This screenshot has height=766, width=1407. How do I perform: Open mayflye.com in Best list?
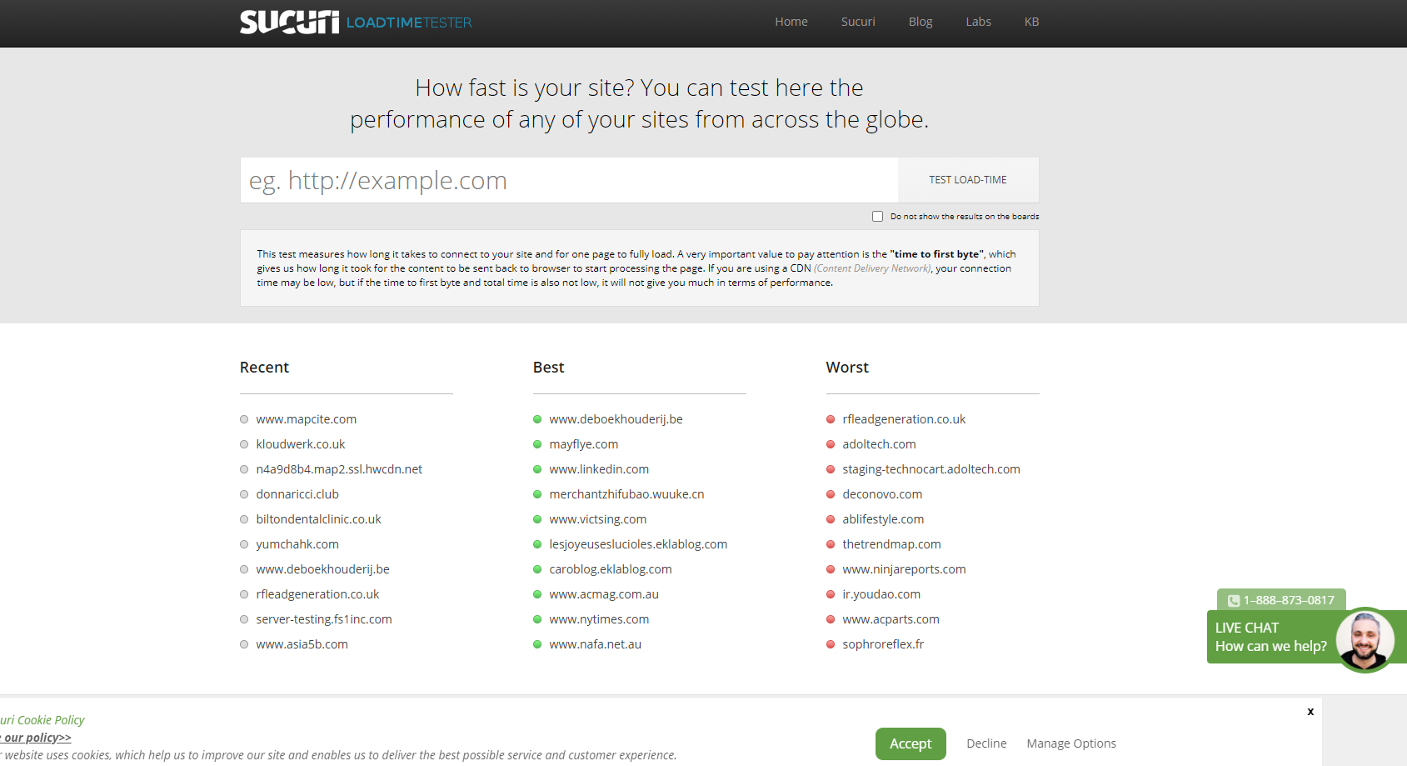[x=583, y=444]
